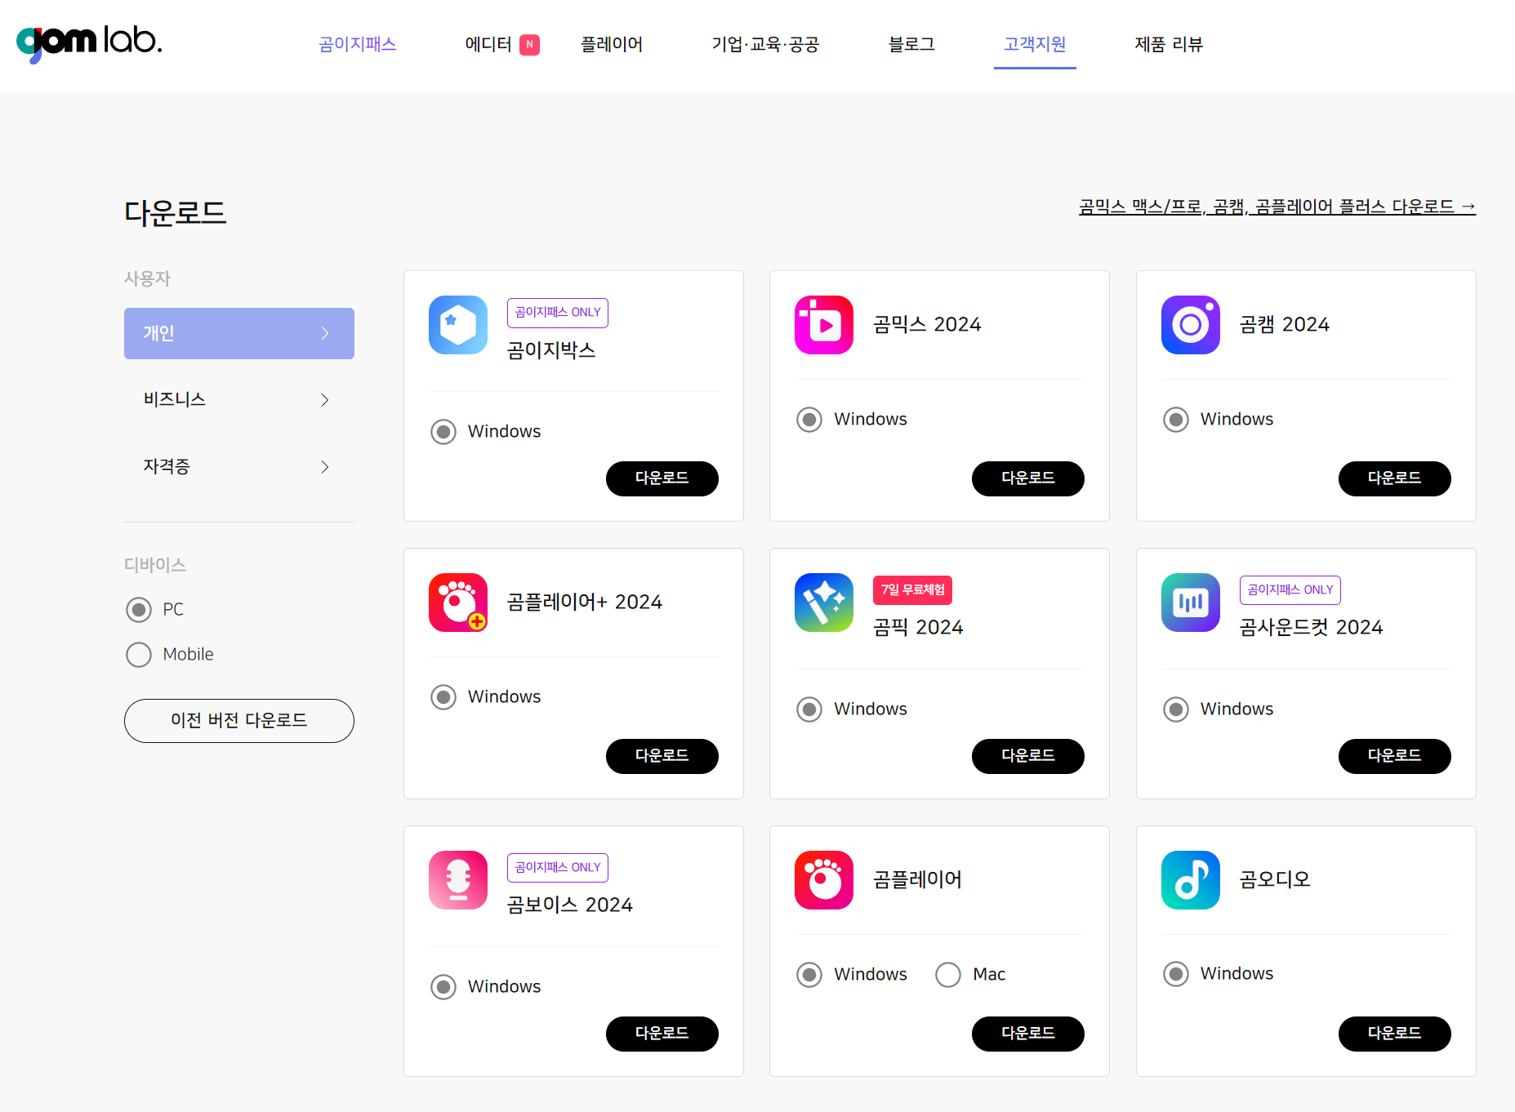Expand the 비즈니스 user category
Screen dimensions: 1515x1112
(x=238, y=399)
